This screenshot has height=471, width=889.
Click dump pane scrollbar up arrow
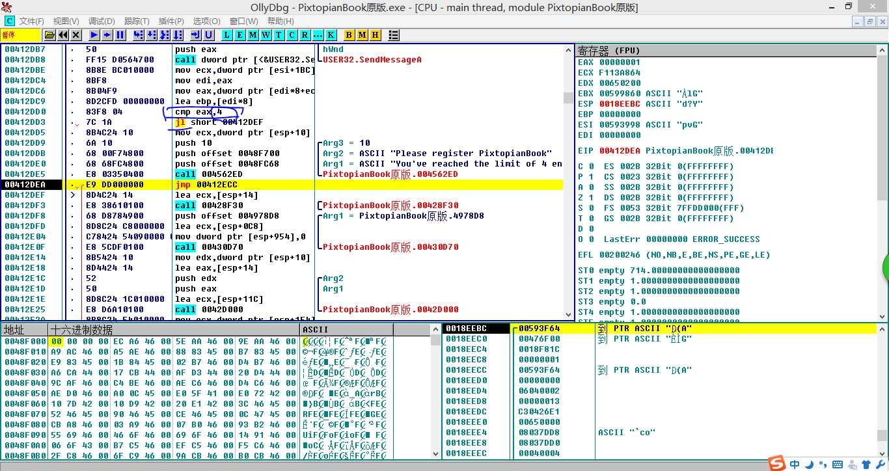435,330
